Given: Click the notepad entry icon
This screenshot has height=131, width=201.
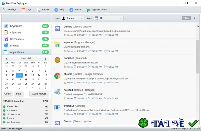Looking at the screenshot, I should (x=57, y=92).
